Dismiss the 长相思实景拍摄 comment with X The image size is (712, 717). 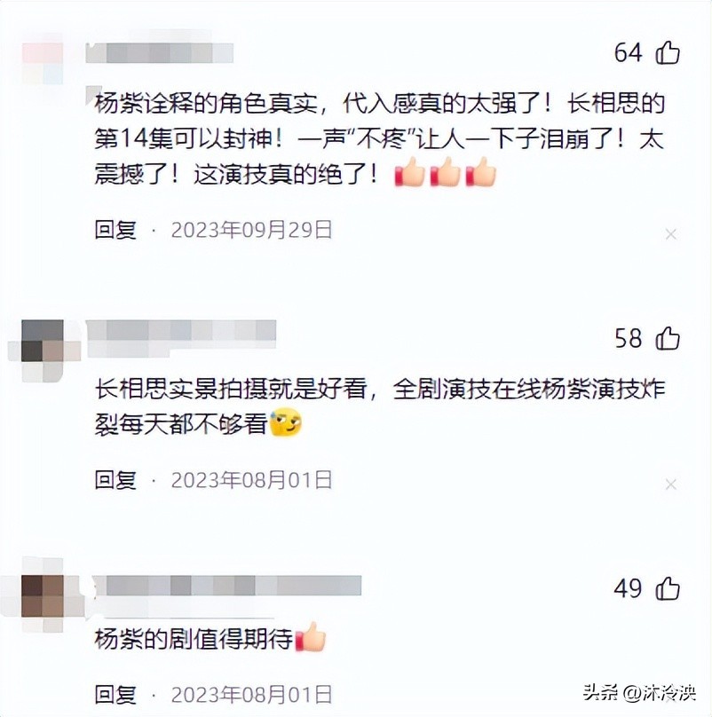click(x=671, y=485)
